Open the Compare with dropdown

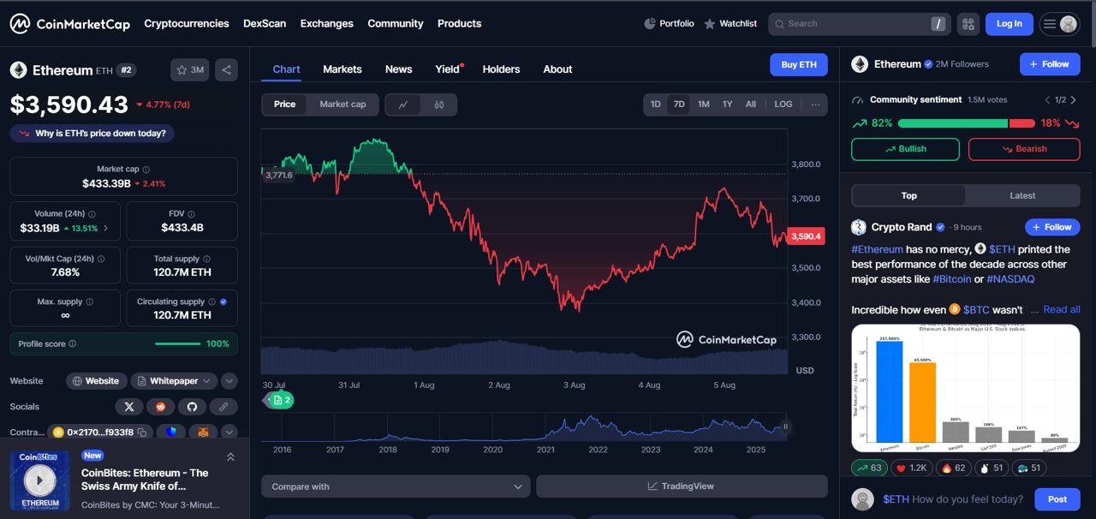click(x=396, y=486)
